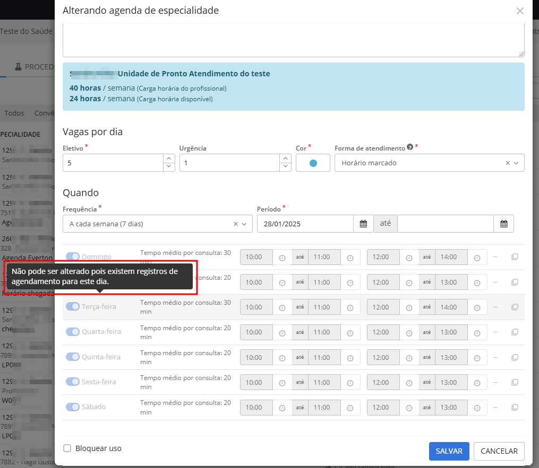Click the Urgência number field
Image resolution: width=539 pixels, height=468 pixels.
[x=229, y=163]
